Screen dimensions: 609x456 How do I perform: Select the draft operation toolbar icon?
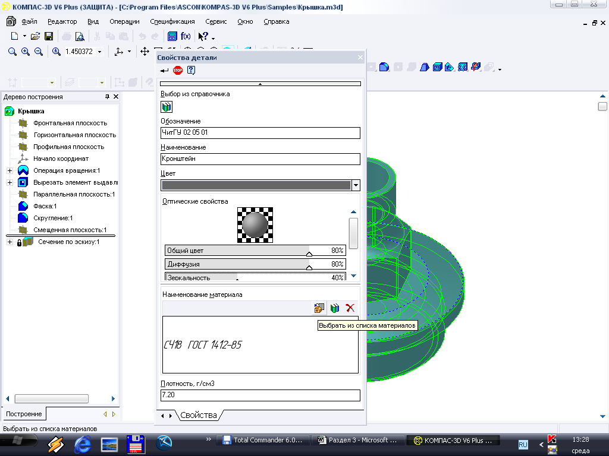coord(425,67)
